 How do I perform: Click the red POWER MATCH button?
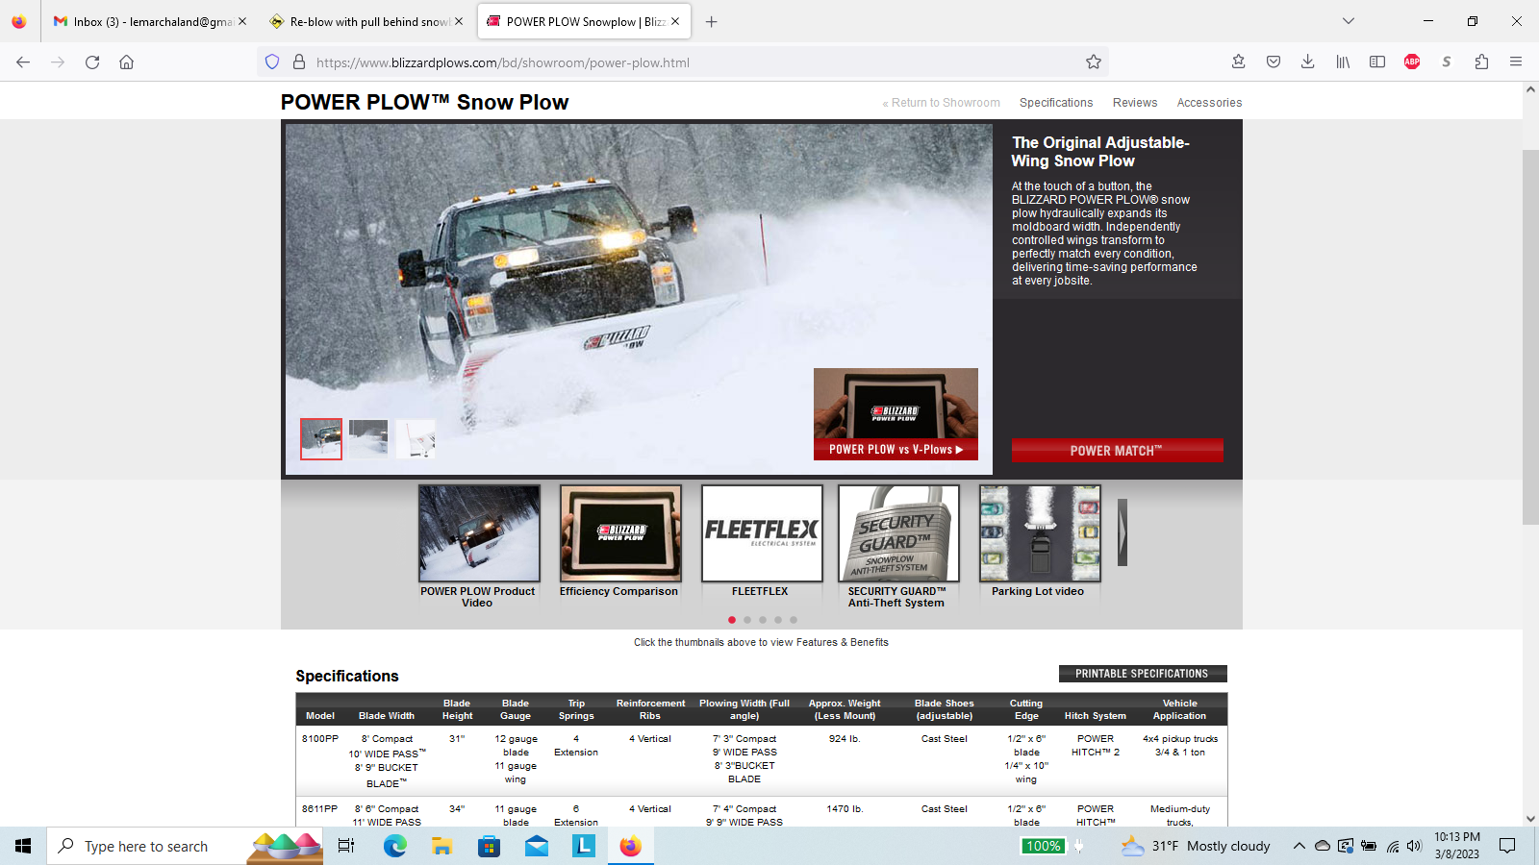pos(1117,451)
